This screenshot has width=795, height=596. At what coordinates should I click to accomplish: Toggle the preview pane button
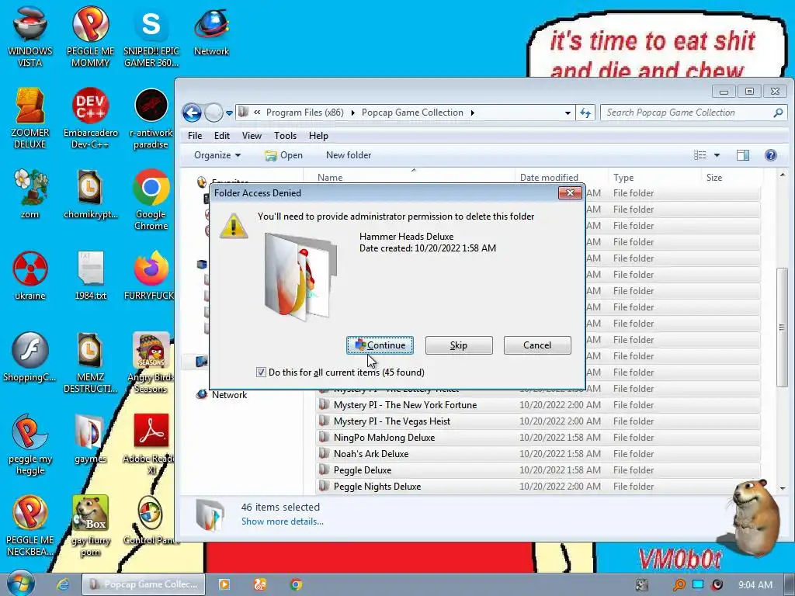[x=743, y=155]
